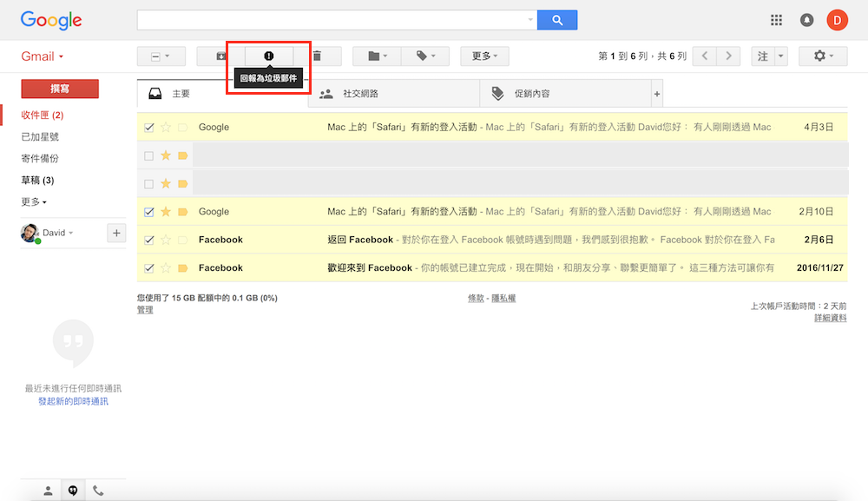
Task: Star the 返回 Facebook email
Action: tap(166, 240)
